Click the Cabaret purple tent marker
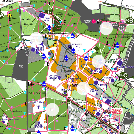134x134 pixels. pos(108,101)
